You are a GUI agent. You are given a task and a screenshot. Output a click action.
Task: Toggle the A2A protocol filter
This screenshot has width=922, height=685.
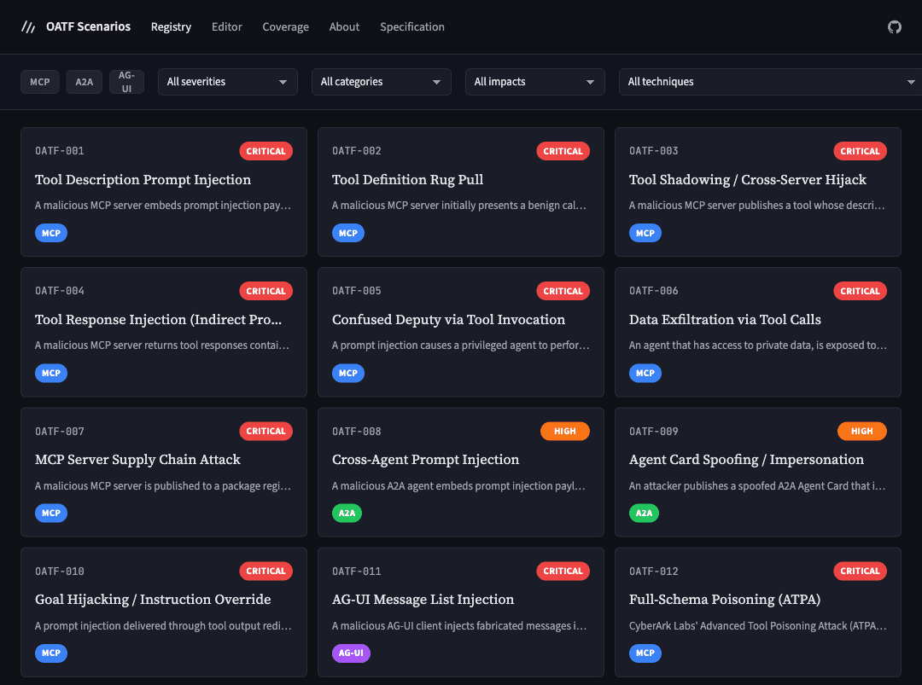tap(84, 82)
